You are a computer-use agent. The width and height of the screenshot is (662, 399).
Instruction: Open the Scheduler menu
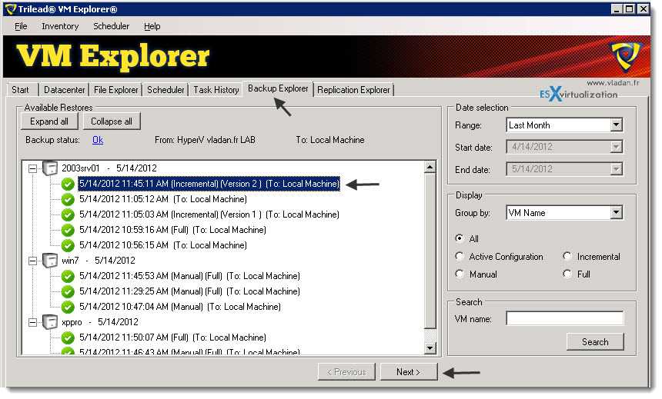click(x=111, y=26)
